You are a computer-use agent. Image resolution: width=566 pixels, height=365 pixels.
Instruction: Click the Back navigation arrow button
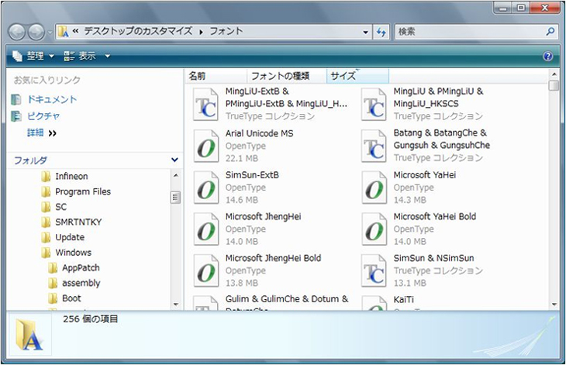pos(16,33)
